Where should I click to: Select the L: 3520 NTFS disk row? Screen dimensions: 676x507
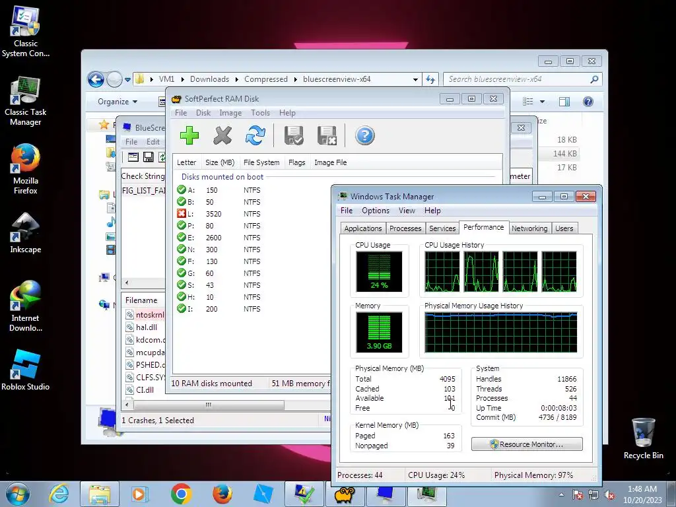252,214
